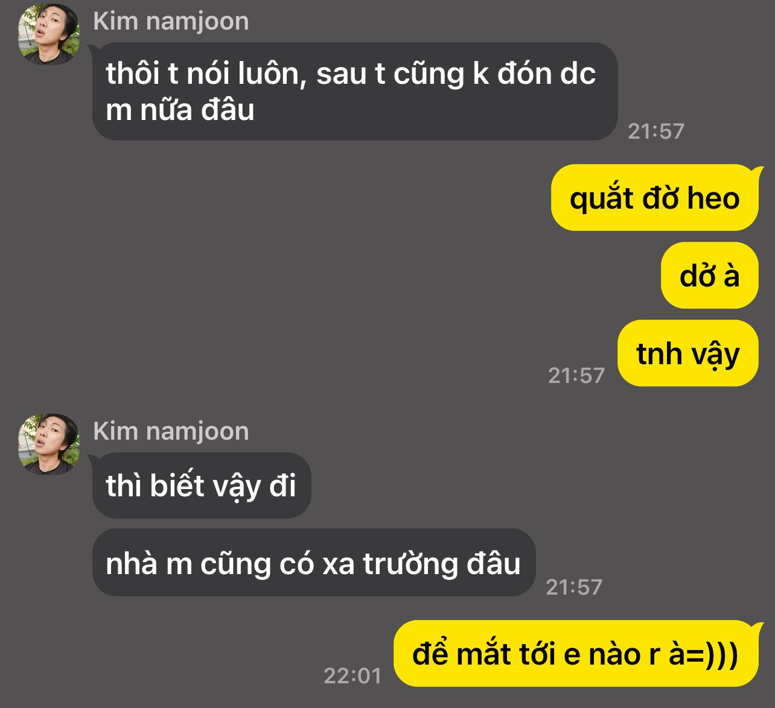Viewport: 775px width, 708px height.
Task: Open Kim namjoon's lower profile avatar
Action: click(x=49, y=444)
